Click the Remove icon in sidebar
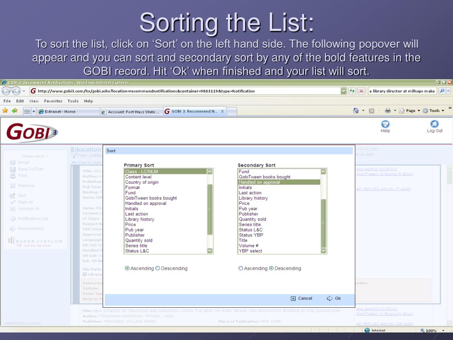This screenshot has height=340, width=453. (13, 185)
